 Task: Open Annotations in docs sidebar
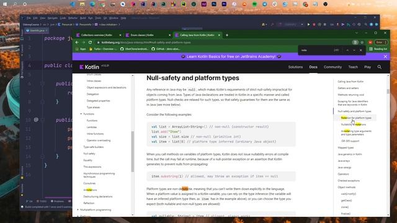pos(90,190)
